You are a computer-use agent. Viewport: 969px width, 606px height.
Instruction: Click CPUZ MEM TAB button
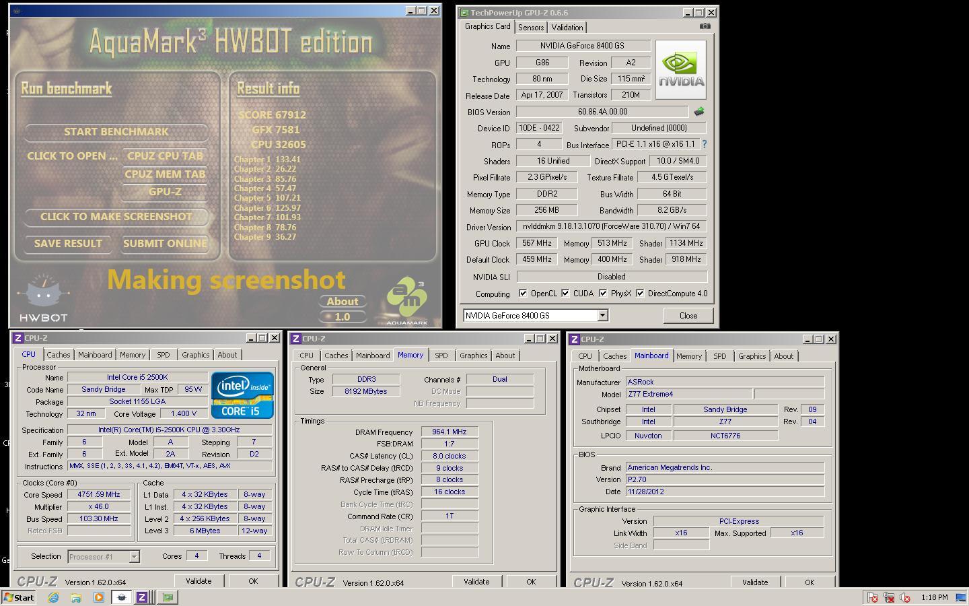pos(165,174)
